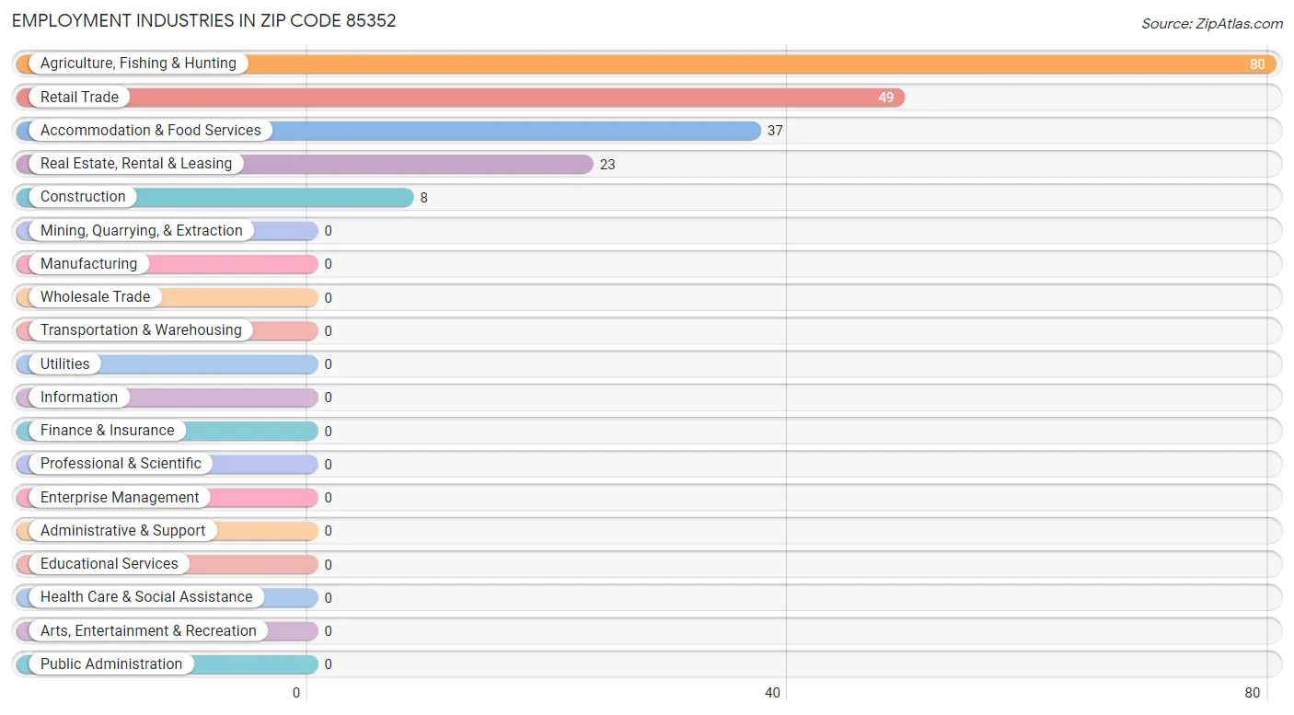
Task: Select the Utilities label
Action: (65, 364)
